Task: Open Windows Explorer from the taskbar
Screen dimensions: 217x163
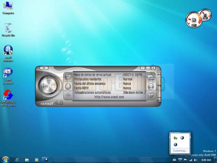Action: coord(27,160)
